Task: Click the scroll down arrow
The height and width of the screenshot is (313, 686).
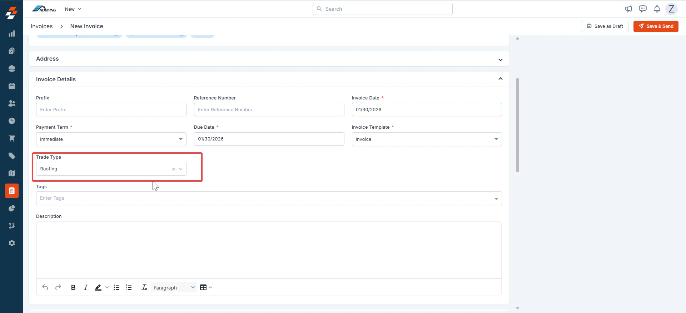Action: 517,308
